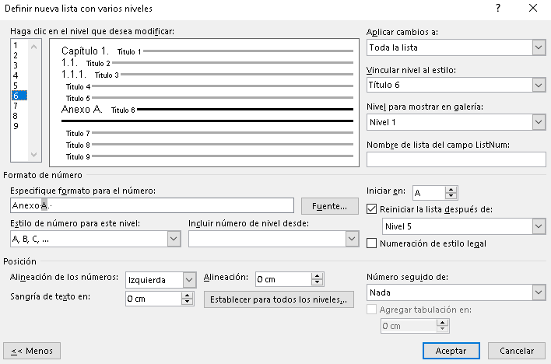Select level 8 in the level list
This screenshot has width=551, height=364.
coord(16,116)
